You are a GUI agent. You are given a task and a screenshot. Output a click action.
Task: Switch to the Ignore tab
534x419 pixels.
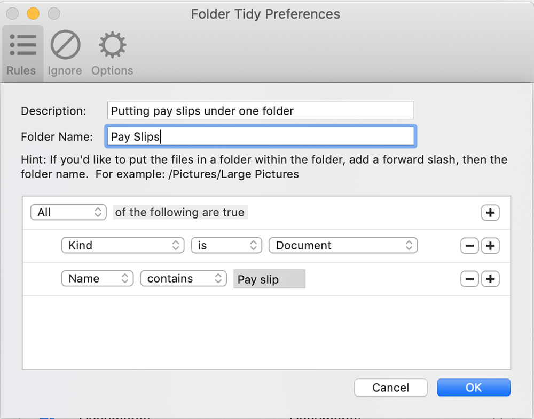point(65,53)
